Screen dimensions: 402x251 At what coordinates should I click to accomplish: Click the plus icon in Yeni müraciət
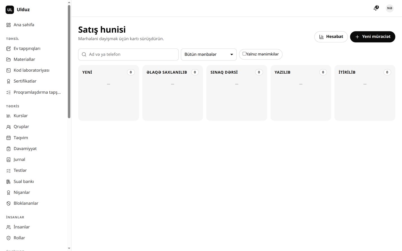coord(357,37)
